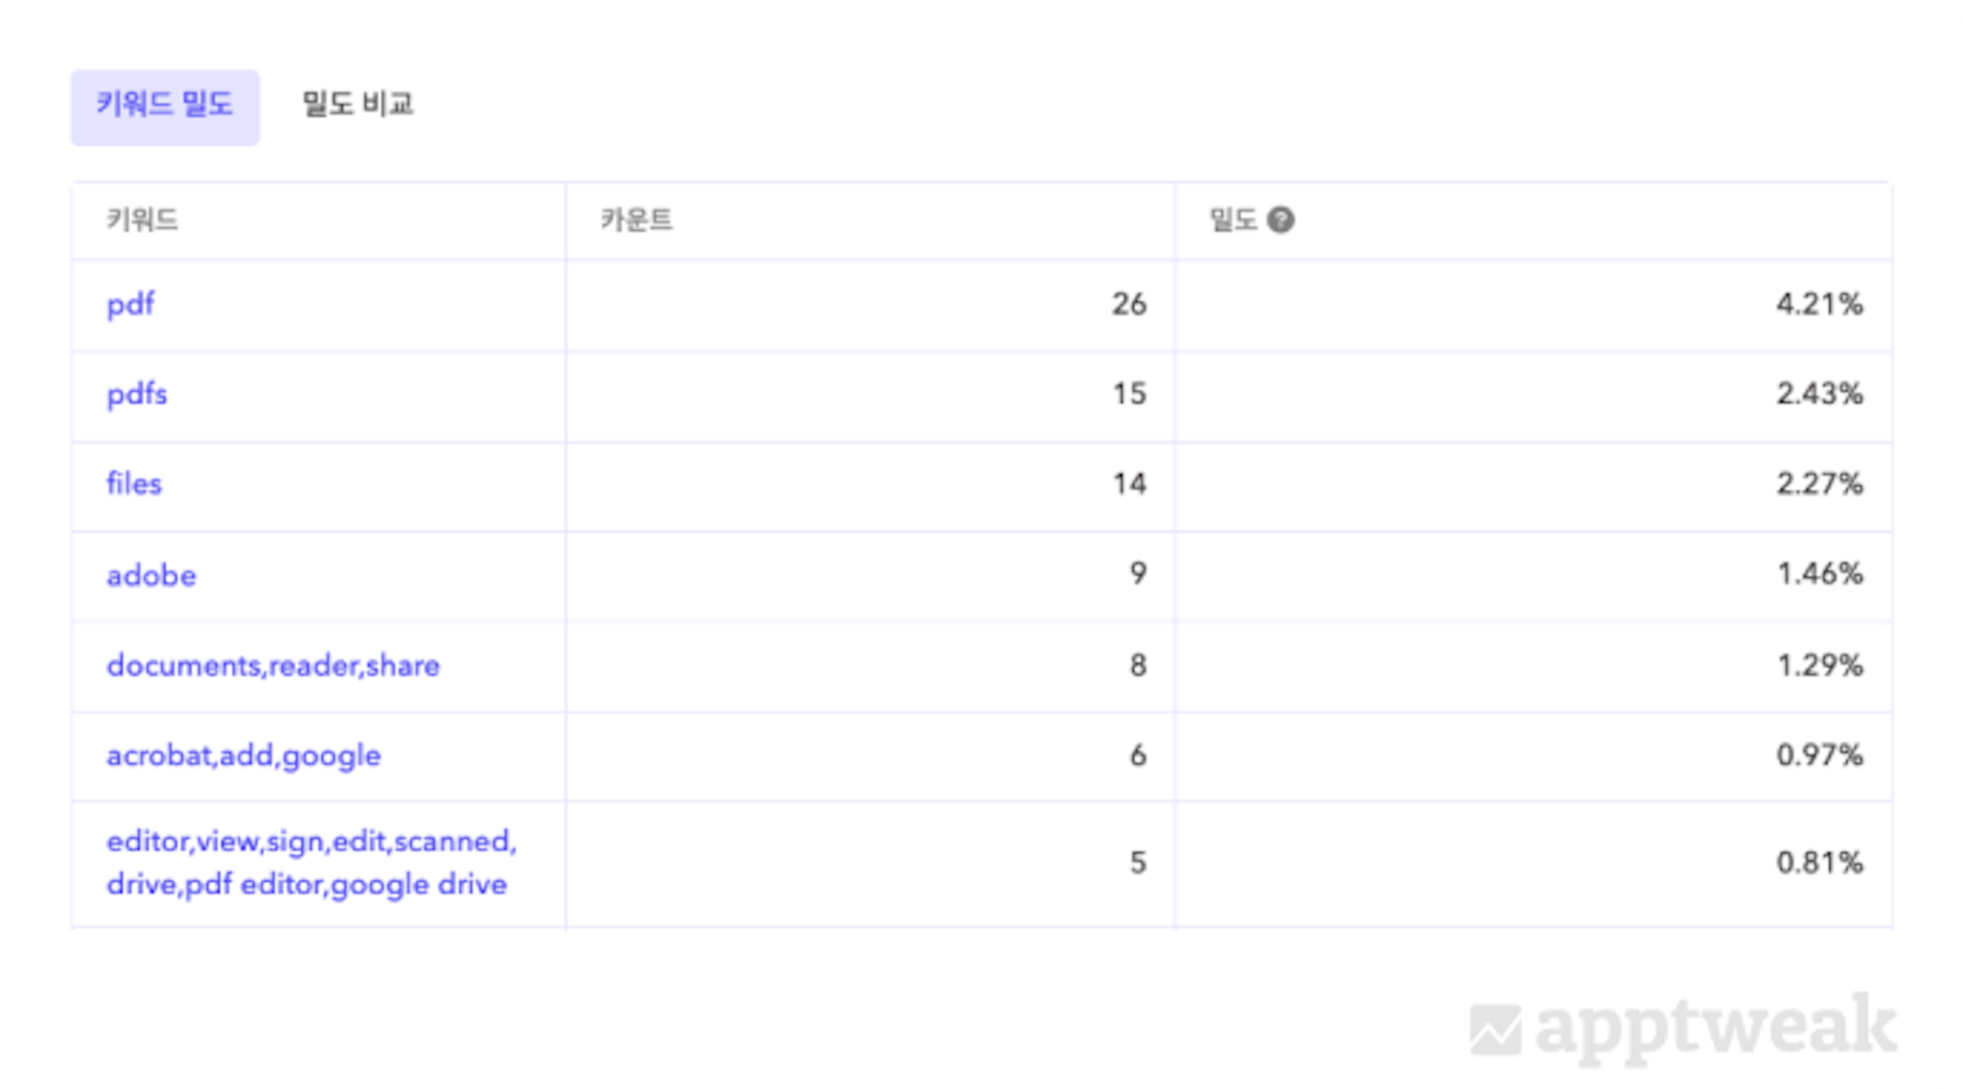Viewport: 1963px width, 1089px height.
Task: Click the AppTweak logo watermark
Action: (x=1683, y=1028)
